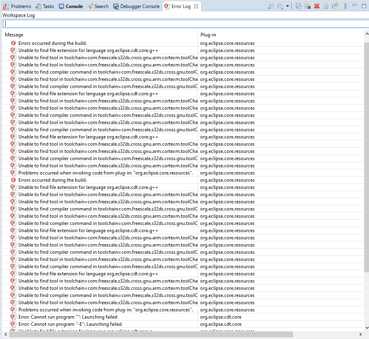Click the vertical scrollbar down arrow
The width and height of the screenshot is (369, 339).
click(x=367, y=327)
